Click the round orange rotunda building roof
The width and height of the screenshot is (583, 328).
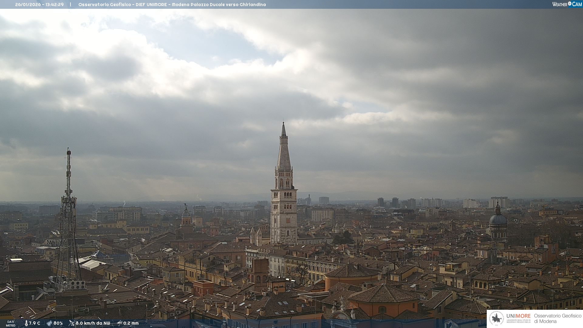point(352,271)
